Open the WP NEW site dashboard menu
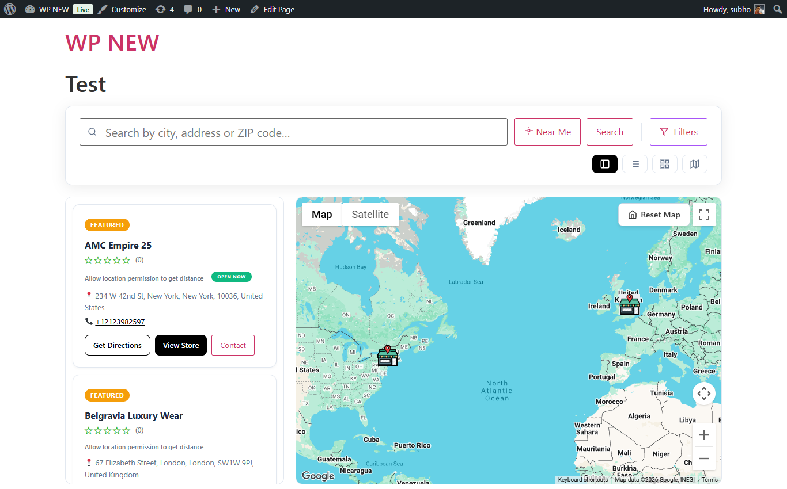 pos(47,9)
